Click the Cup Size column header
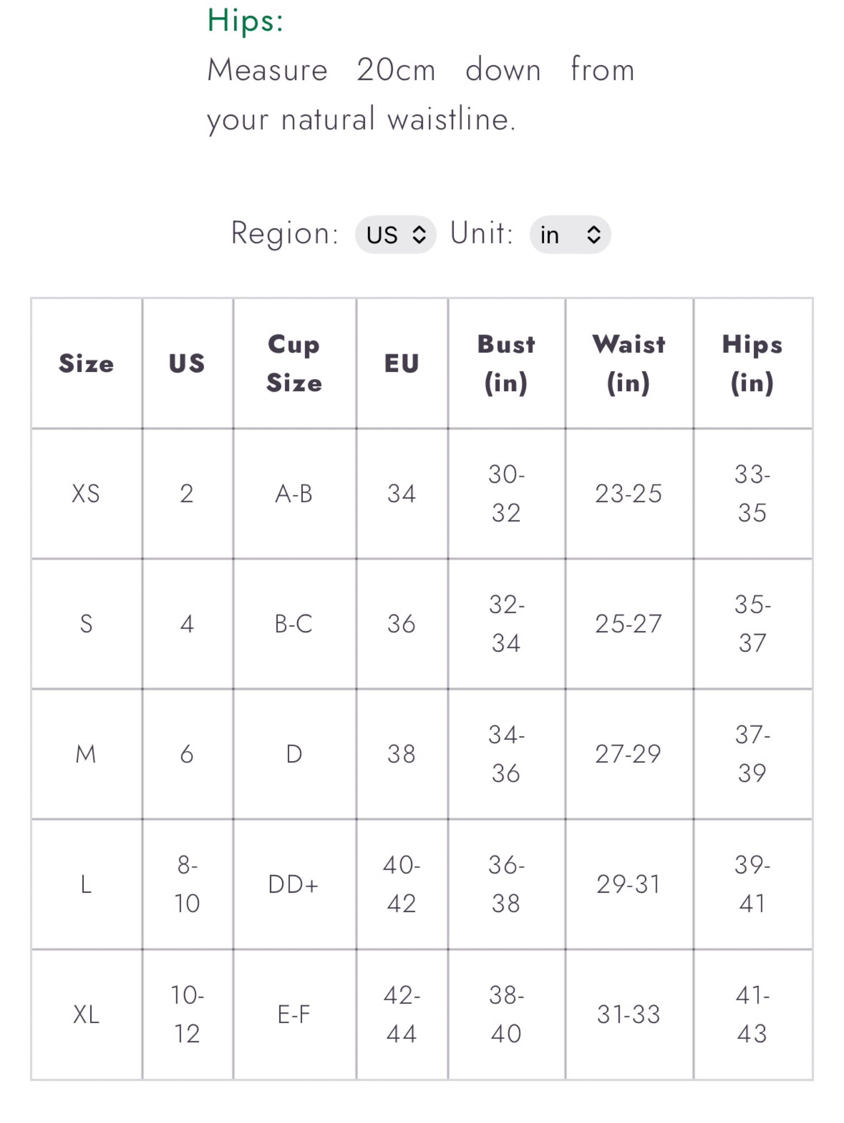The height and width of the screenshot is (1123, 844). click(295, 364)
